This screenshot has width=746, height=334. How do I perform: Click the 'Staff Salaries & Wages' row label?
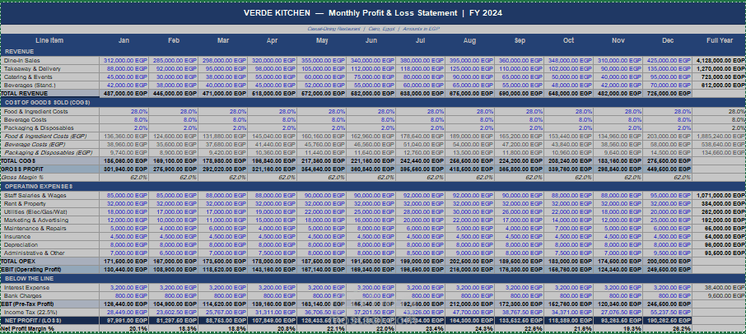(50, 195)
